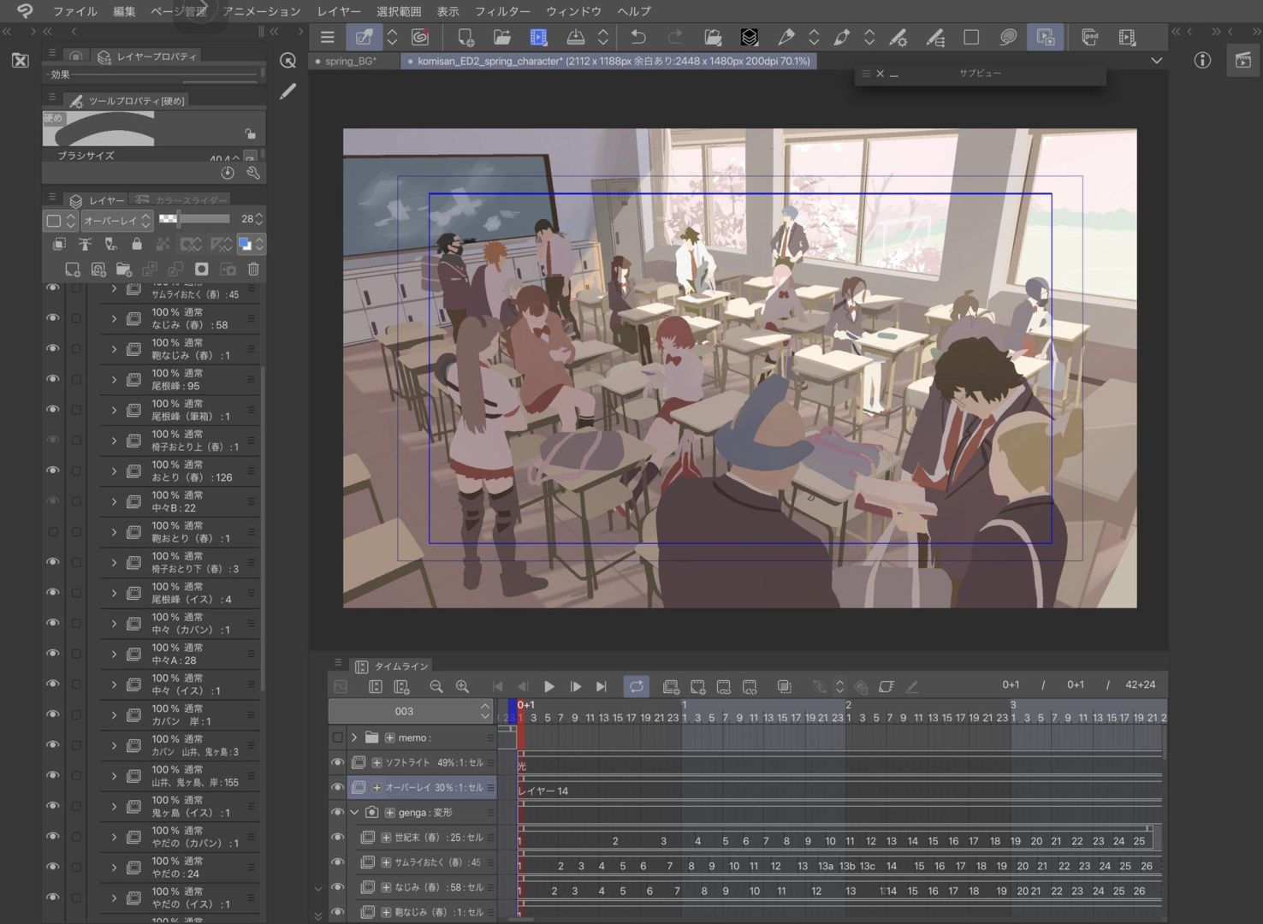Click the set as reference layer lighthouse icon
The height and width of the screenshot is (924, 1263).
click(85, 245)
